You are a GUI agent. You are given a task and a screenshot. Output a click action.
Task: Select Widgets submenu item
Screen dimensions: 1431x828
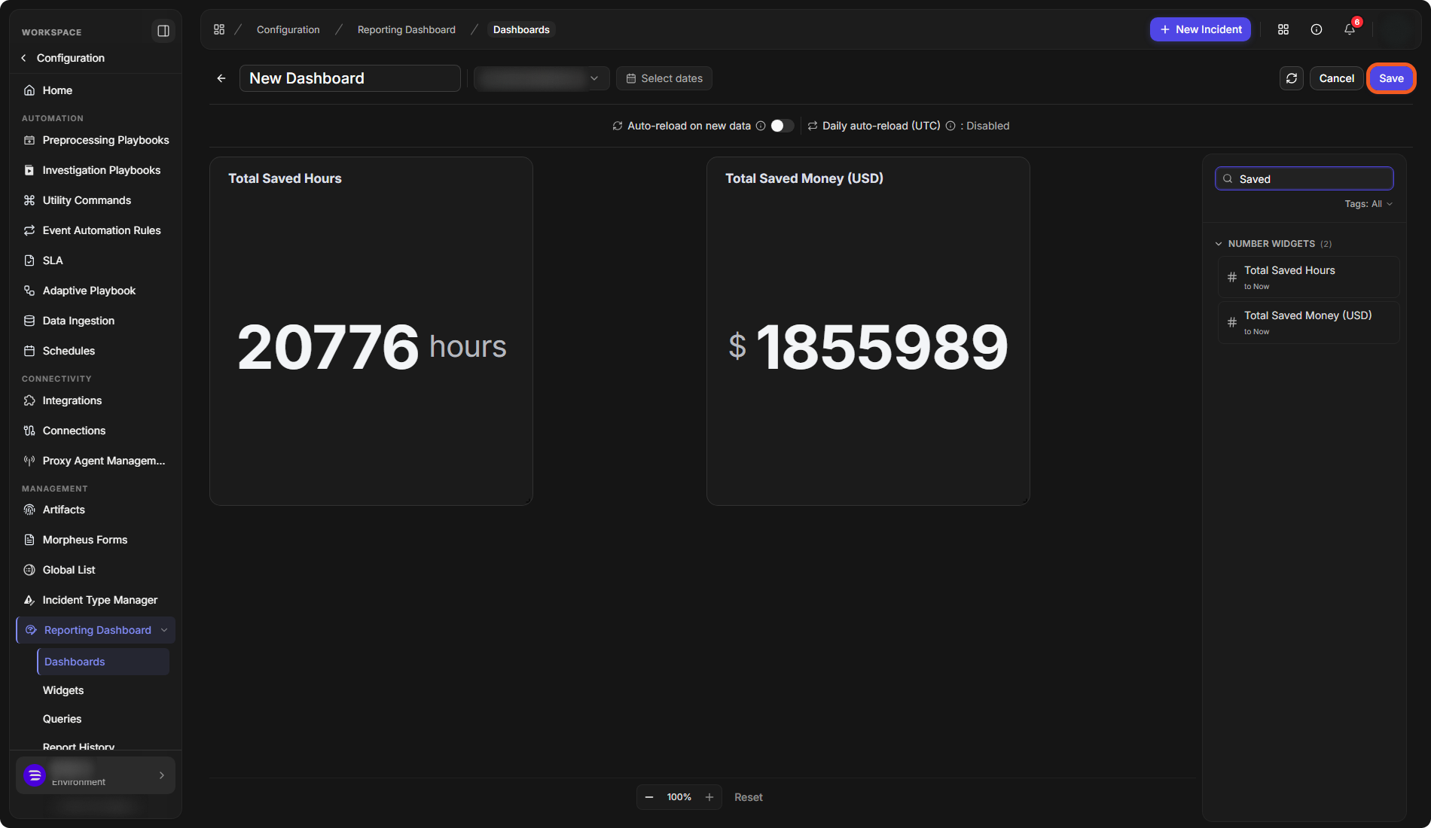[63, 690]
